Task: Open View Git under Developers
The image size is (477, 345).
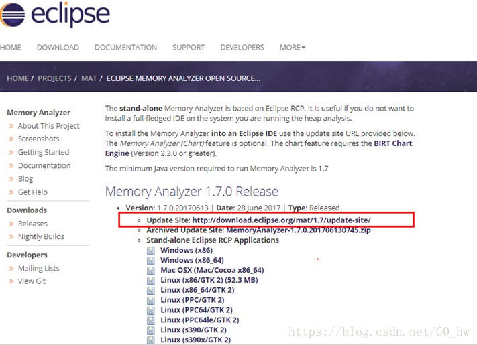Action: pyautogui.click(x=32, y=281)
